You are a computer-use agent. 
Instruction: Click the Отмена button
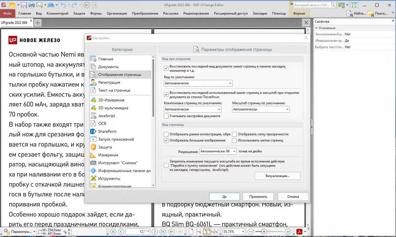pos(293,196)
